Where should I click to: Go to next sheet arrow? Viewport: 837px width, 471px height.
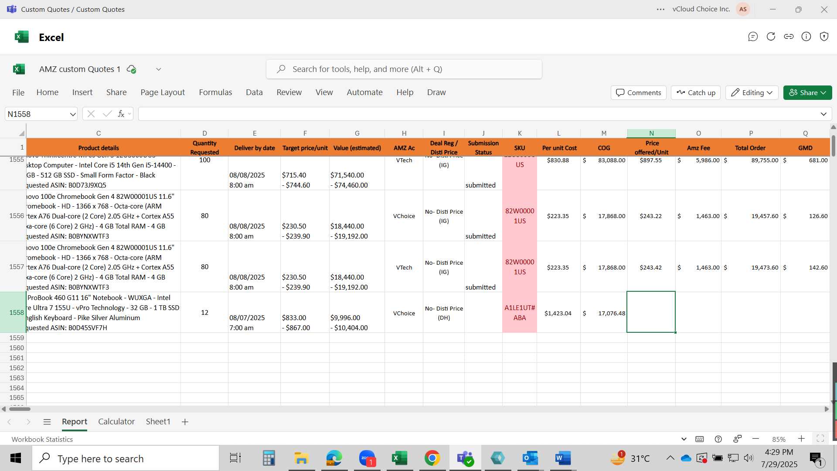28,422
